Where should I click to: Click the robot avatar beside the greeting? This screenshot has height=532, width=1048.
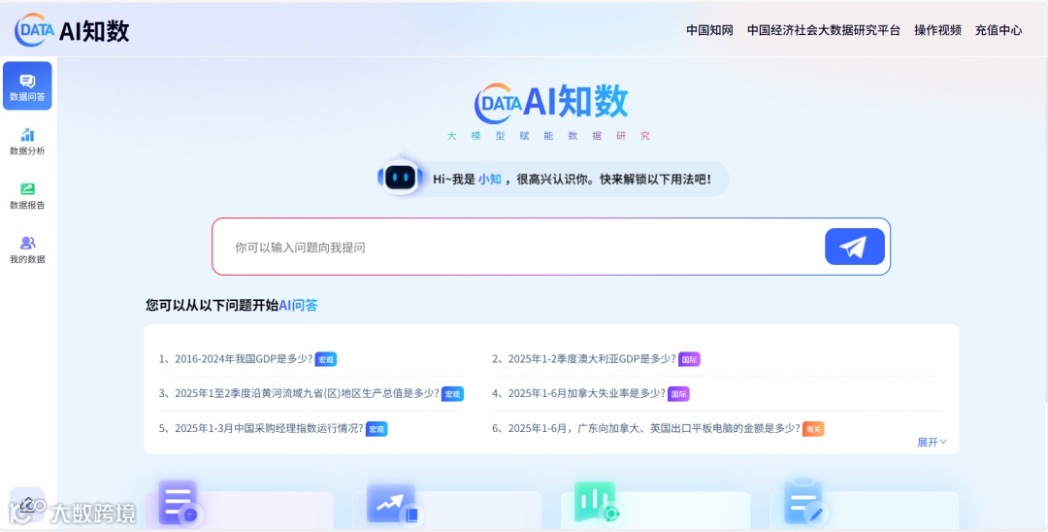click(400, 178)
